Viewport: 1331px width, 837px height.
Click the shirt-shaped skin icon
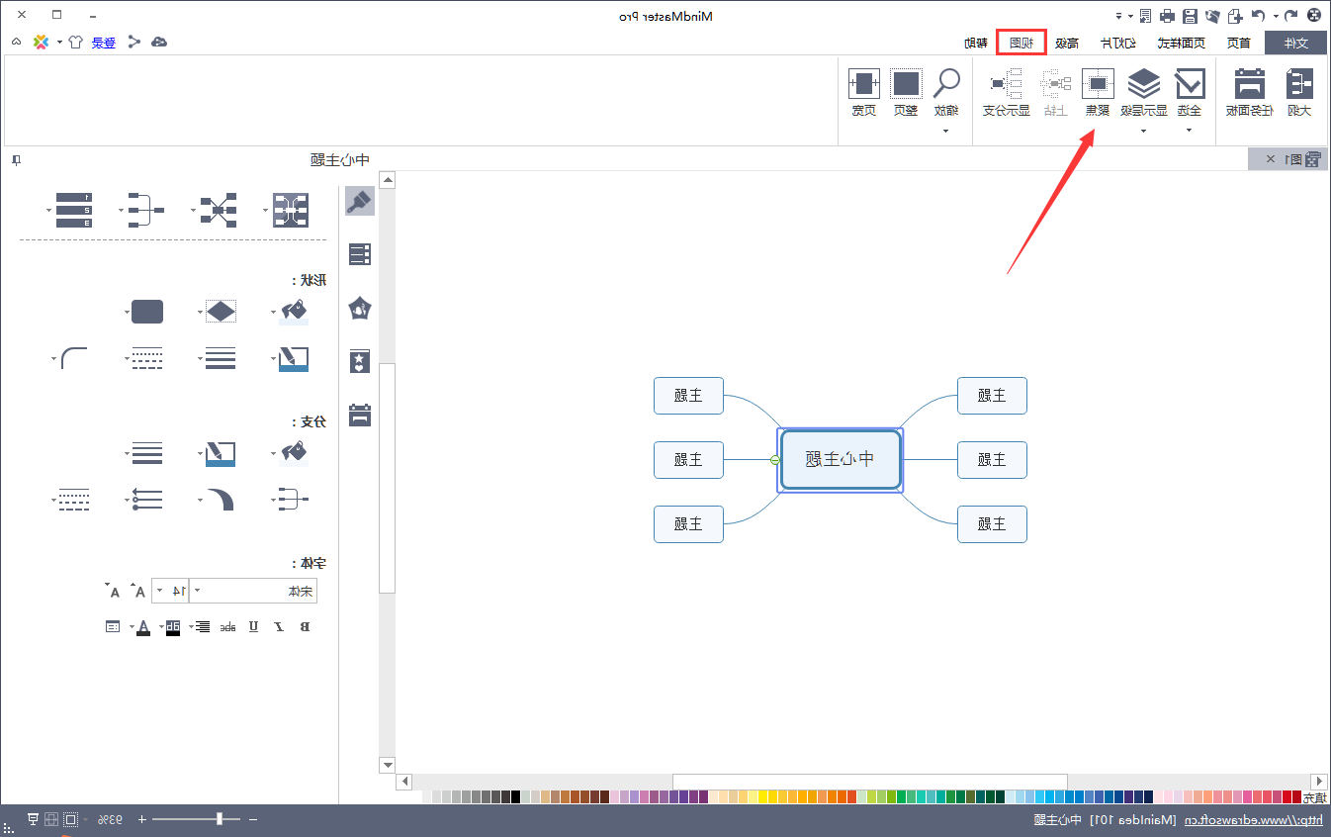(x=75, y=43)
